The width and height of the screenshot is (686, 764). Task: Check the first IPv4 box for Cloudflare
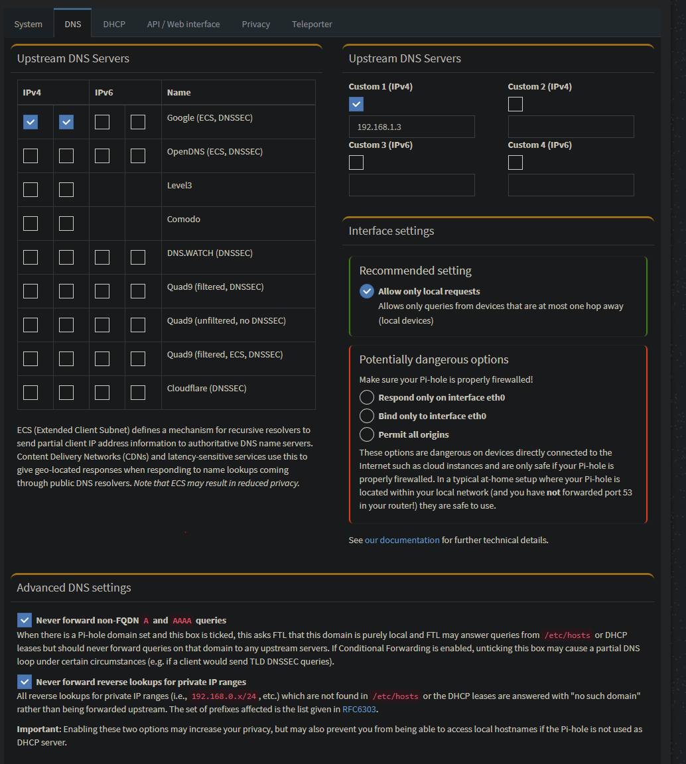(x=31, y=393)
